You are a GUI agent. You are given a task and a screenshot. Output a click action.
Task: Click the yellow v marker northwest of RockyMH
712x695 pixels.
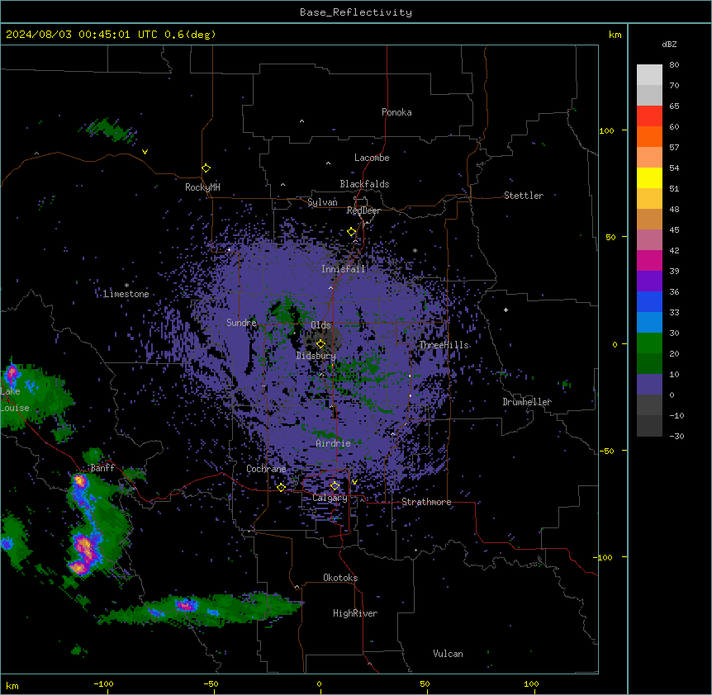(145, 152)
